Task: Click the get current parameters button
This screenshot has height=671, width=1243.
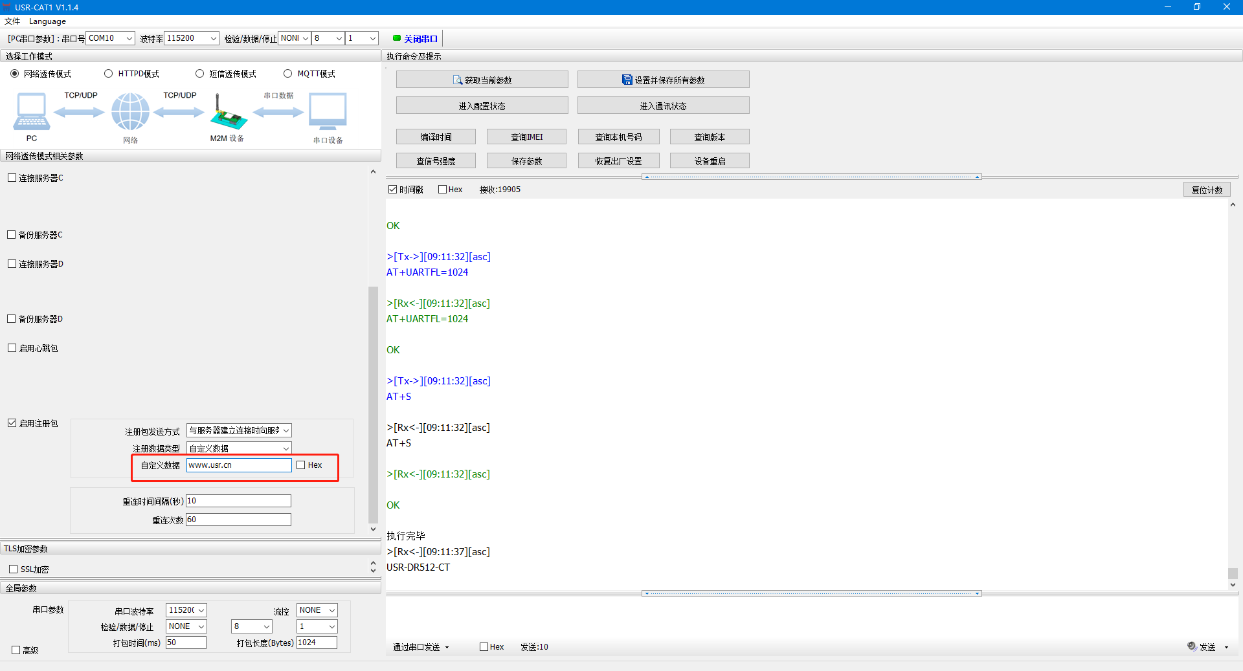Action: tap(482, 80)
